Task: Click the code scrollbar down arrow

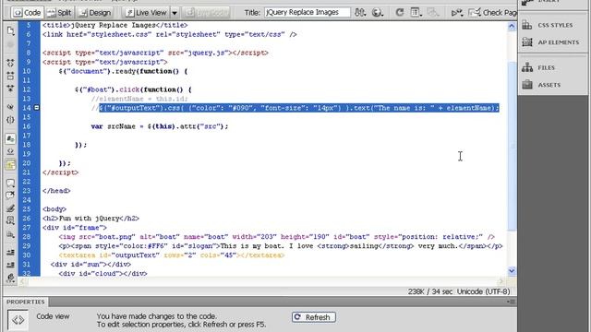Action: point(512,270)
